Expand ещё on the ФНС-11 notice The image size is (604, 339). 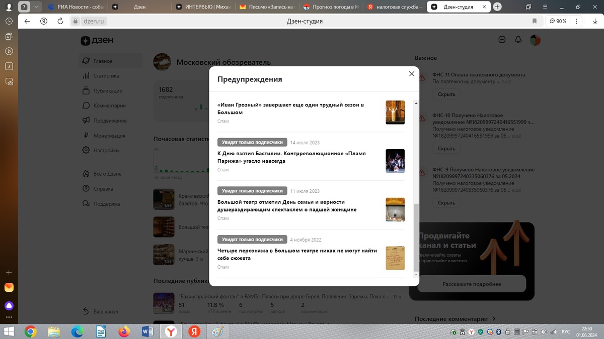point(506,81)
